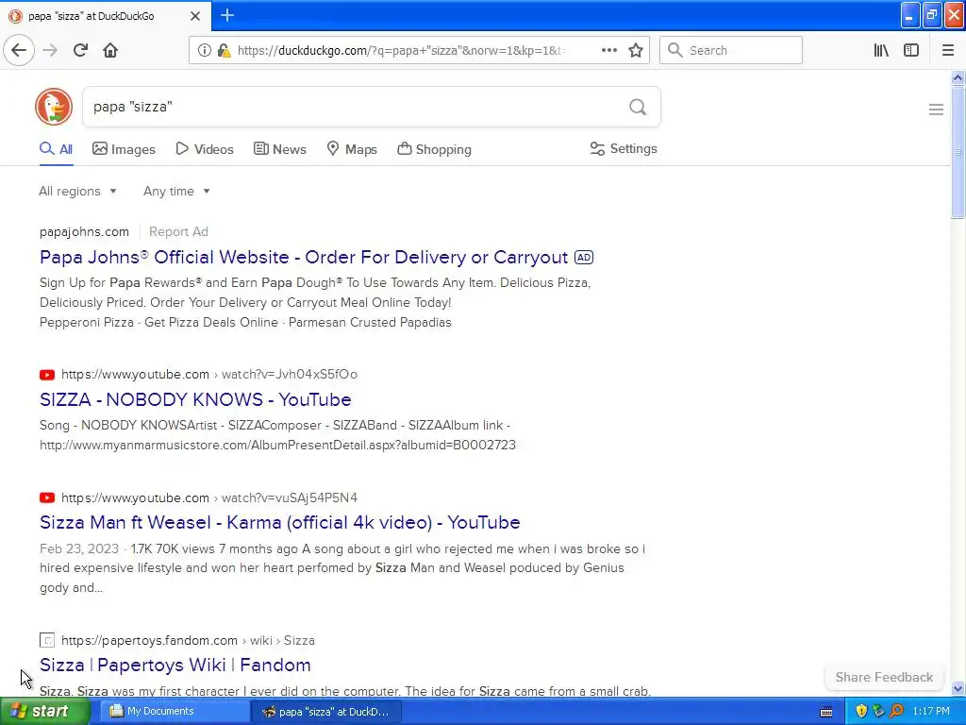Switch to the Shopping tab
966x725 pixels.
[x=434, y=149]
